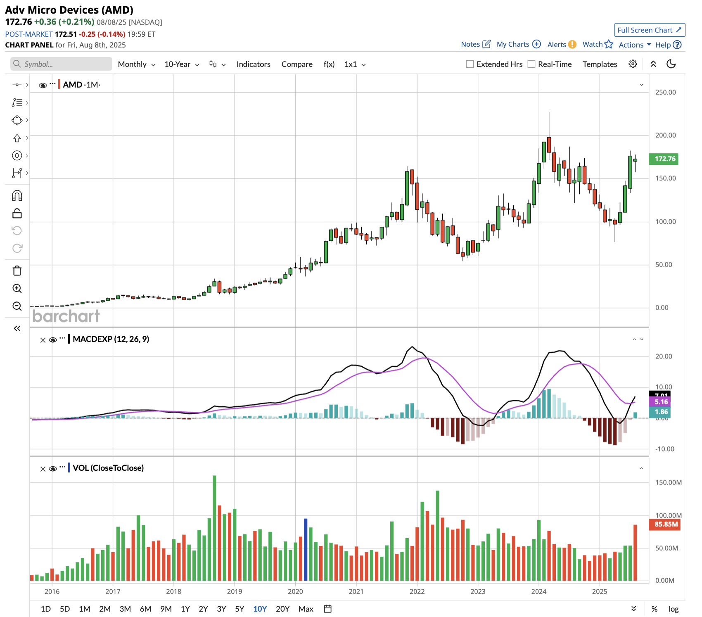Click the Notes pencil icon
Image resolution: width=702 pixels, height=617 pixels.
(486, 44)
